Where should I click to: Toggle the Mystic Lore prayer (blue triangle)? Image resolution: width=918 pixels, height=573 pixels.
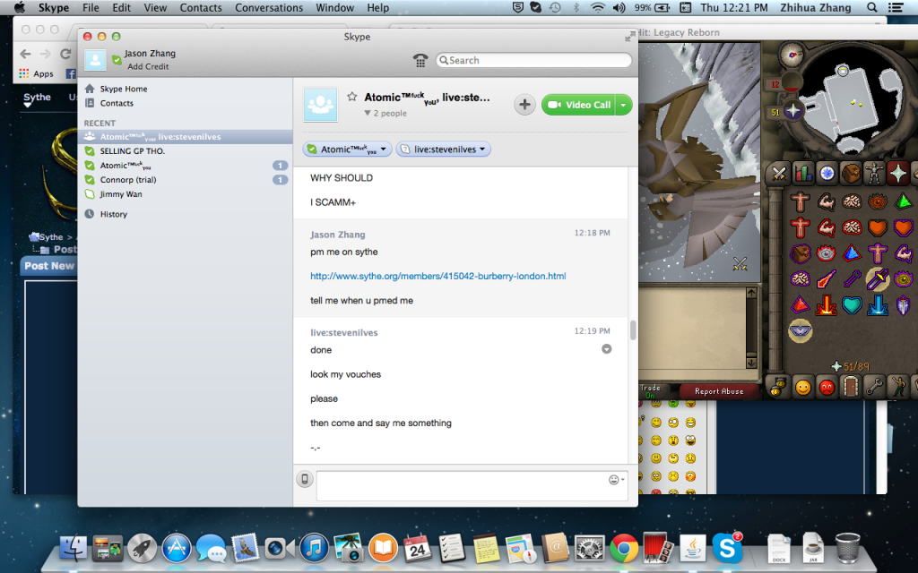852,253
